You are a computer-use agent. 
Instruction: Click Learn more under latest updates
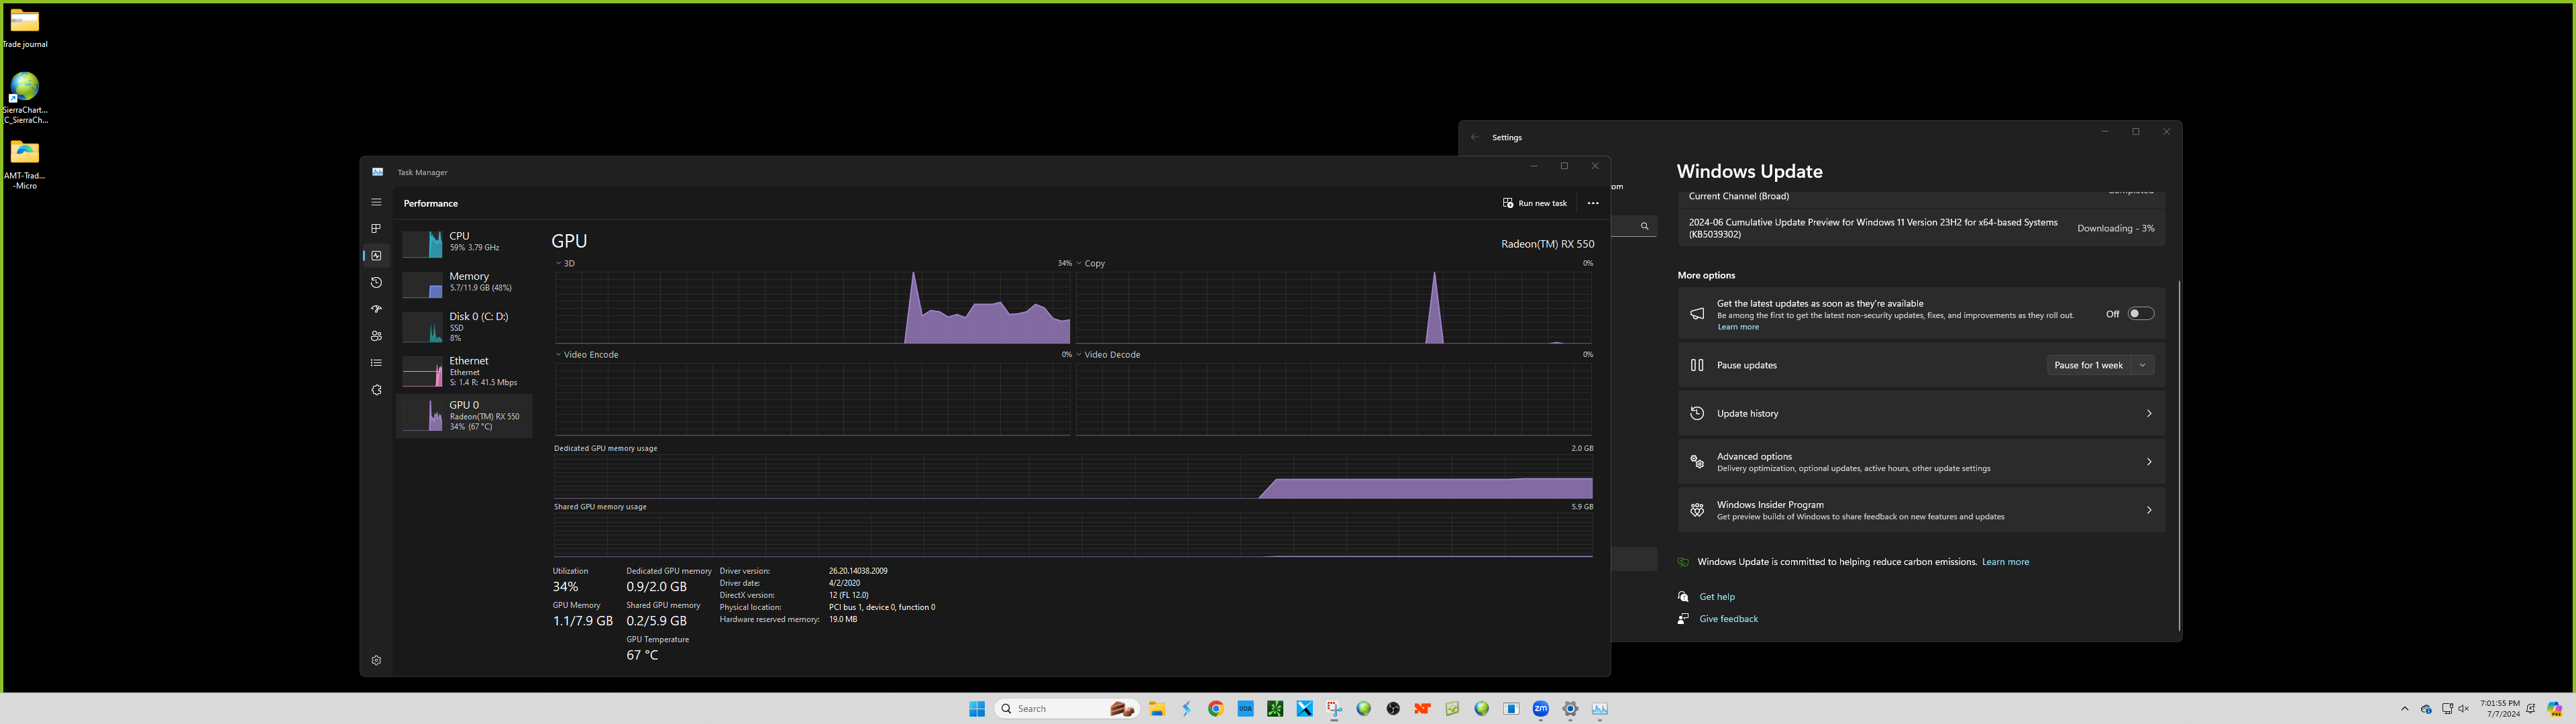(1738, 327)
